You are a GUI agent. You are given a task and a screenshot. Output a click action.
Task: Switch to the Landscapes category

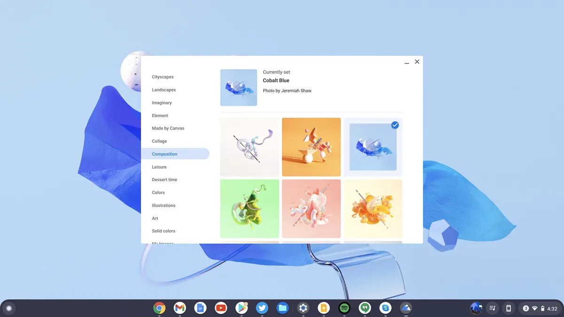[164, 90]
